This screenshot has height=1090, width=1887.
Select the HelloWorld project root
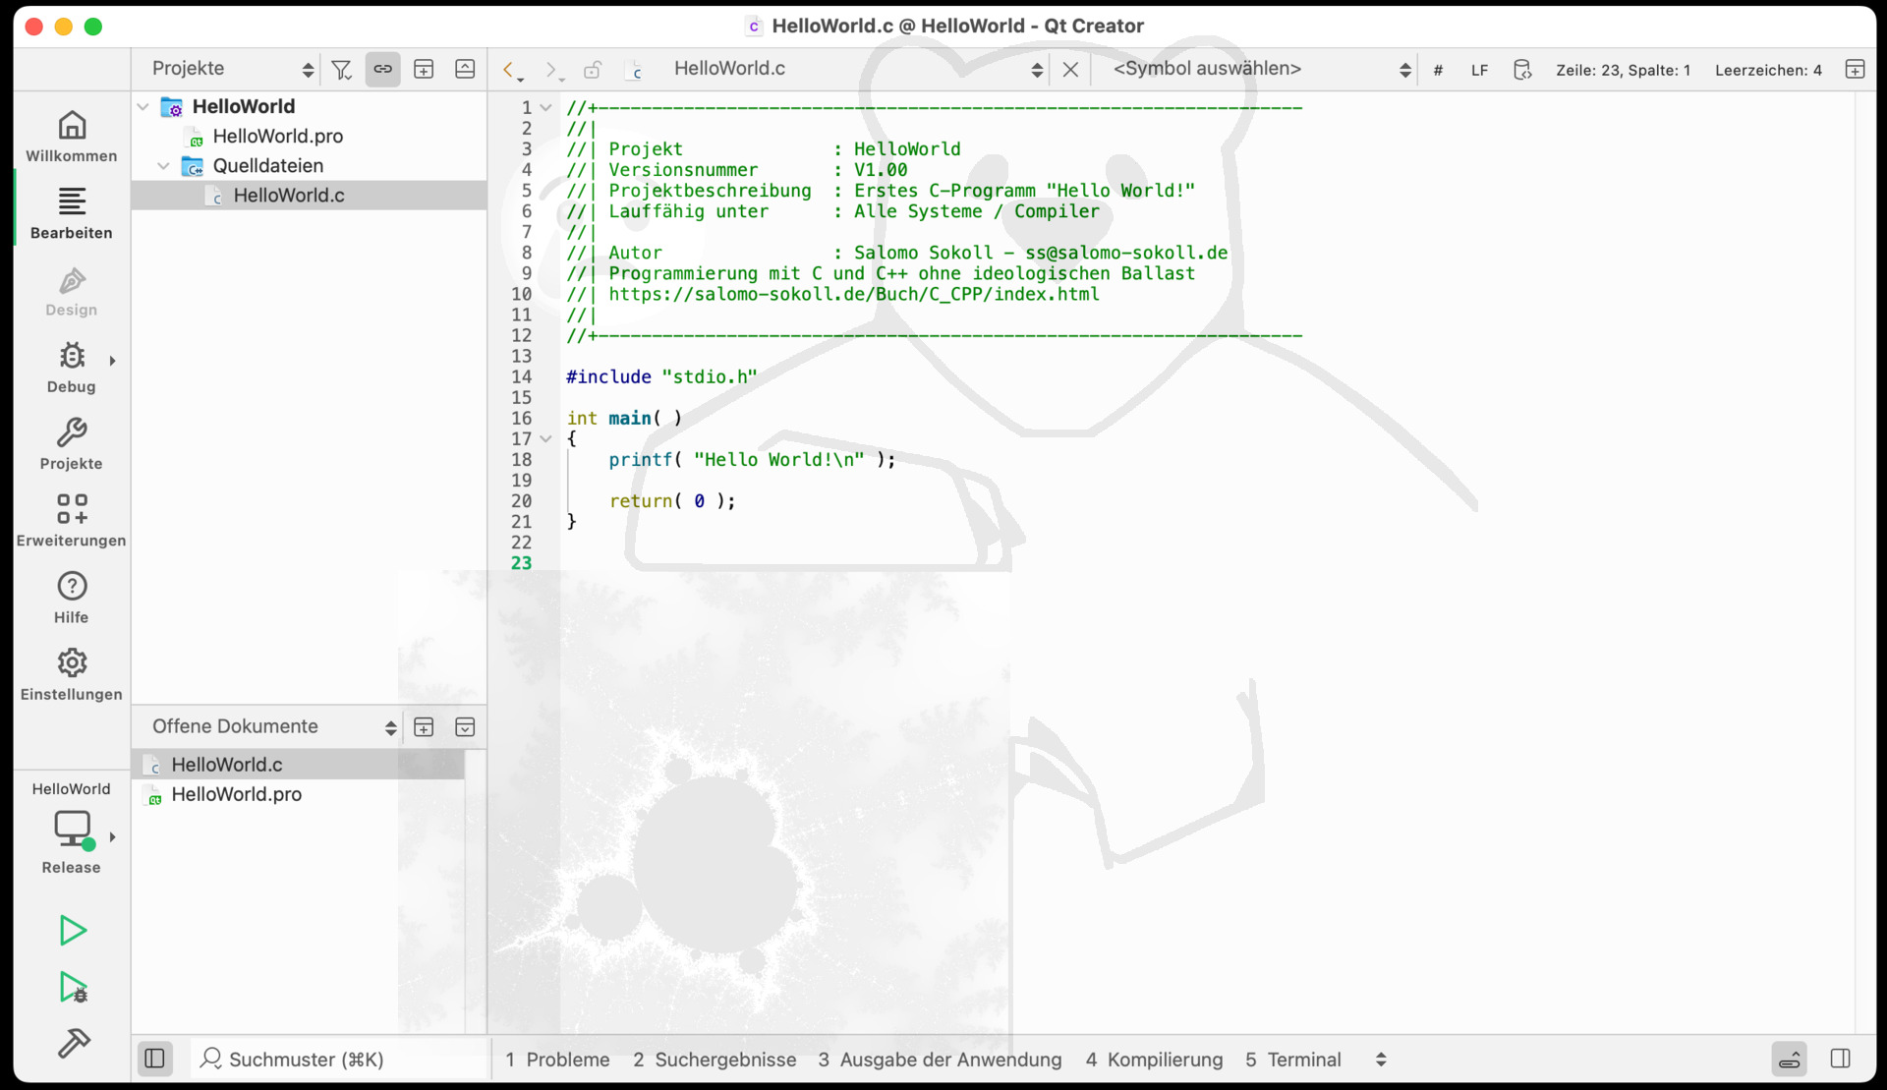(x=244, y=106)
